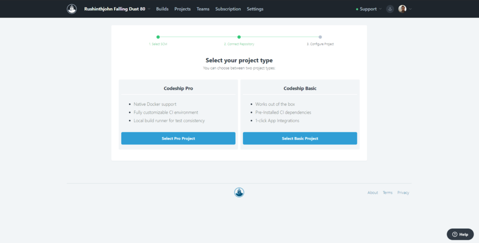Click "Pre-Installed CI dependencies" text
The image size is (479, 243).
coord(283,112)
